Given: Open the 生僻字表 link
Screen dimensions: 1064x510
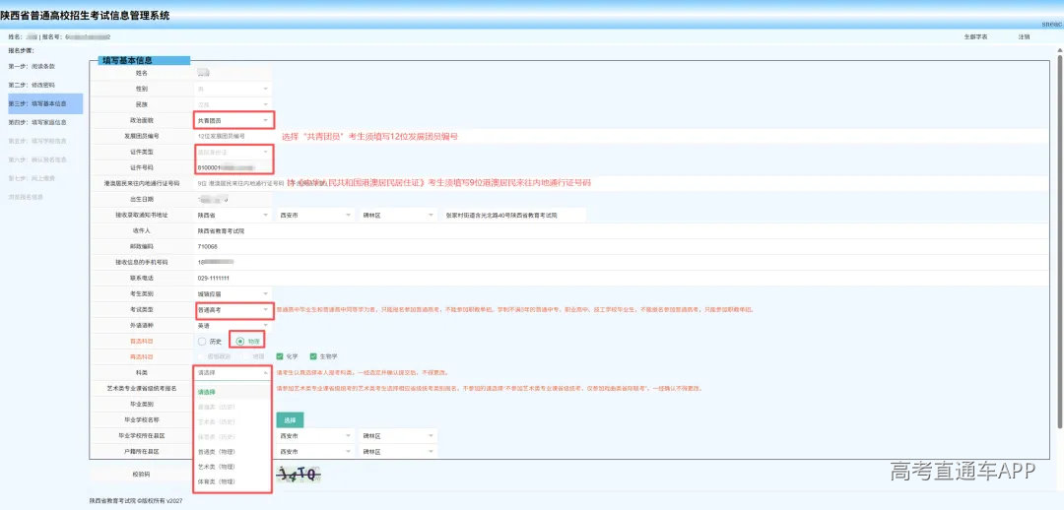Looking at the screenshot, I should click(975, 36).
